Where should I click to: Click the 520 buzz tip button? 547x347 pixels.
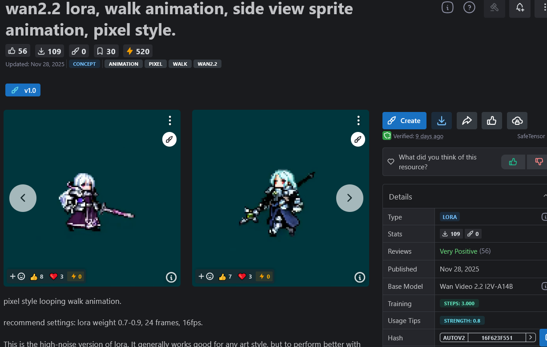138,51
